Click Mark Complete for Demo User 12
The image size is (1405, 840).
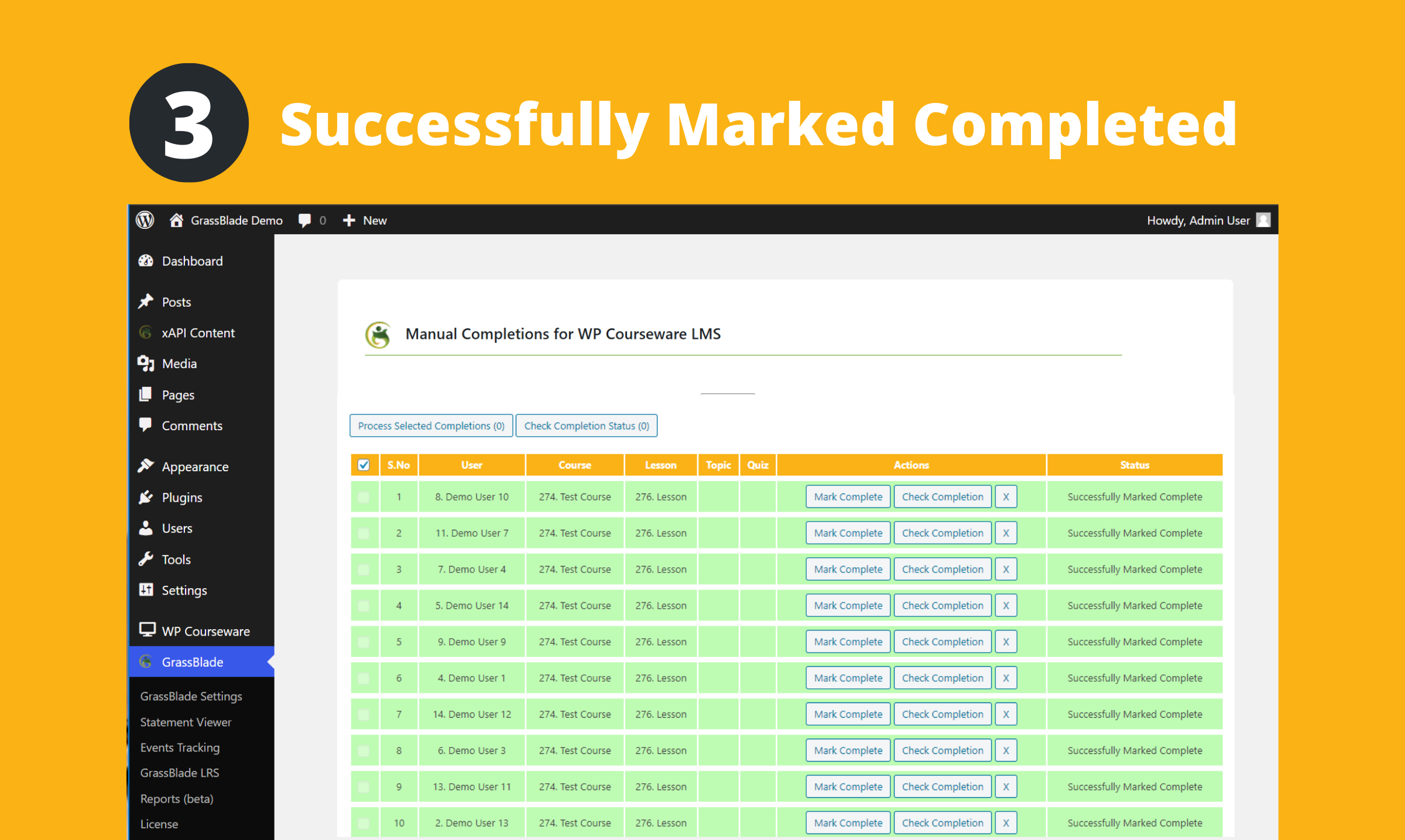point(848,714)
